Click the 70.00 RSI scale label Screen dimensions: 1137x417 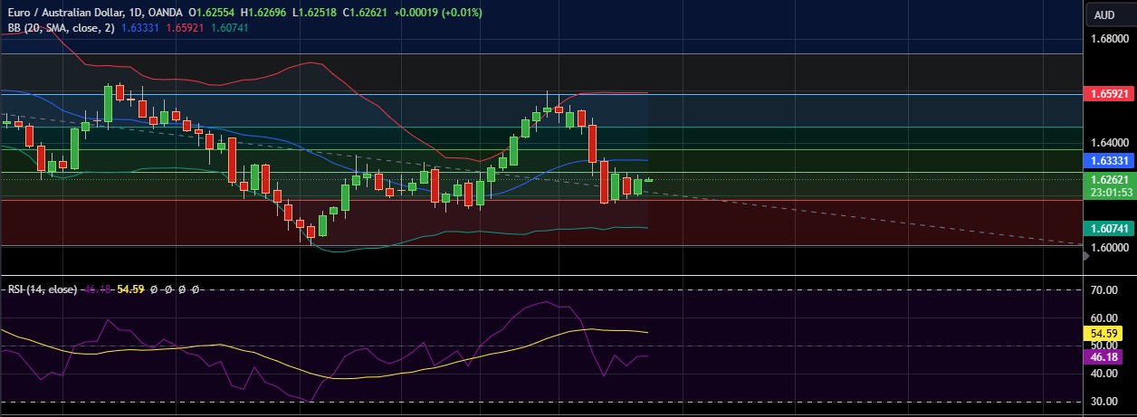[1104, 290]
